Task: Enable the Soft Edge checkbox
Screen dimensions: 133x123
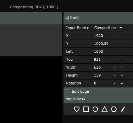Action: point(67,91)
